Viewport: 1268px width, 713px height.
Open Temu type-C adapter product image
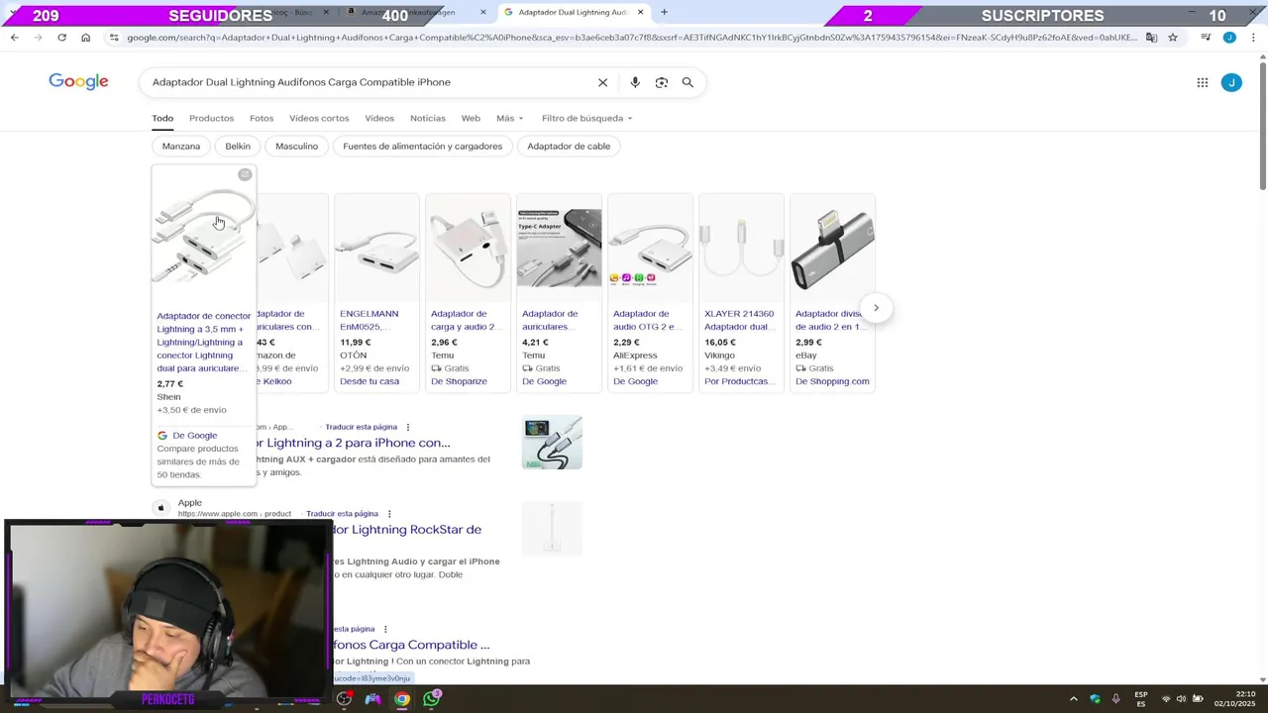point(559,249)
